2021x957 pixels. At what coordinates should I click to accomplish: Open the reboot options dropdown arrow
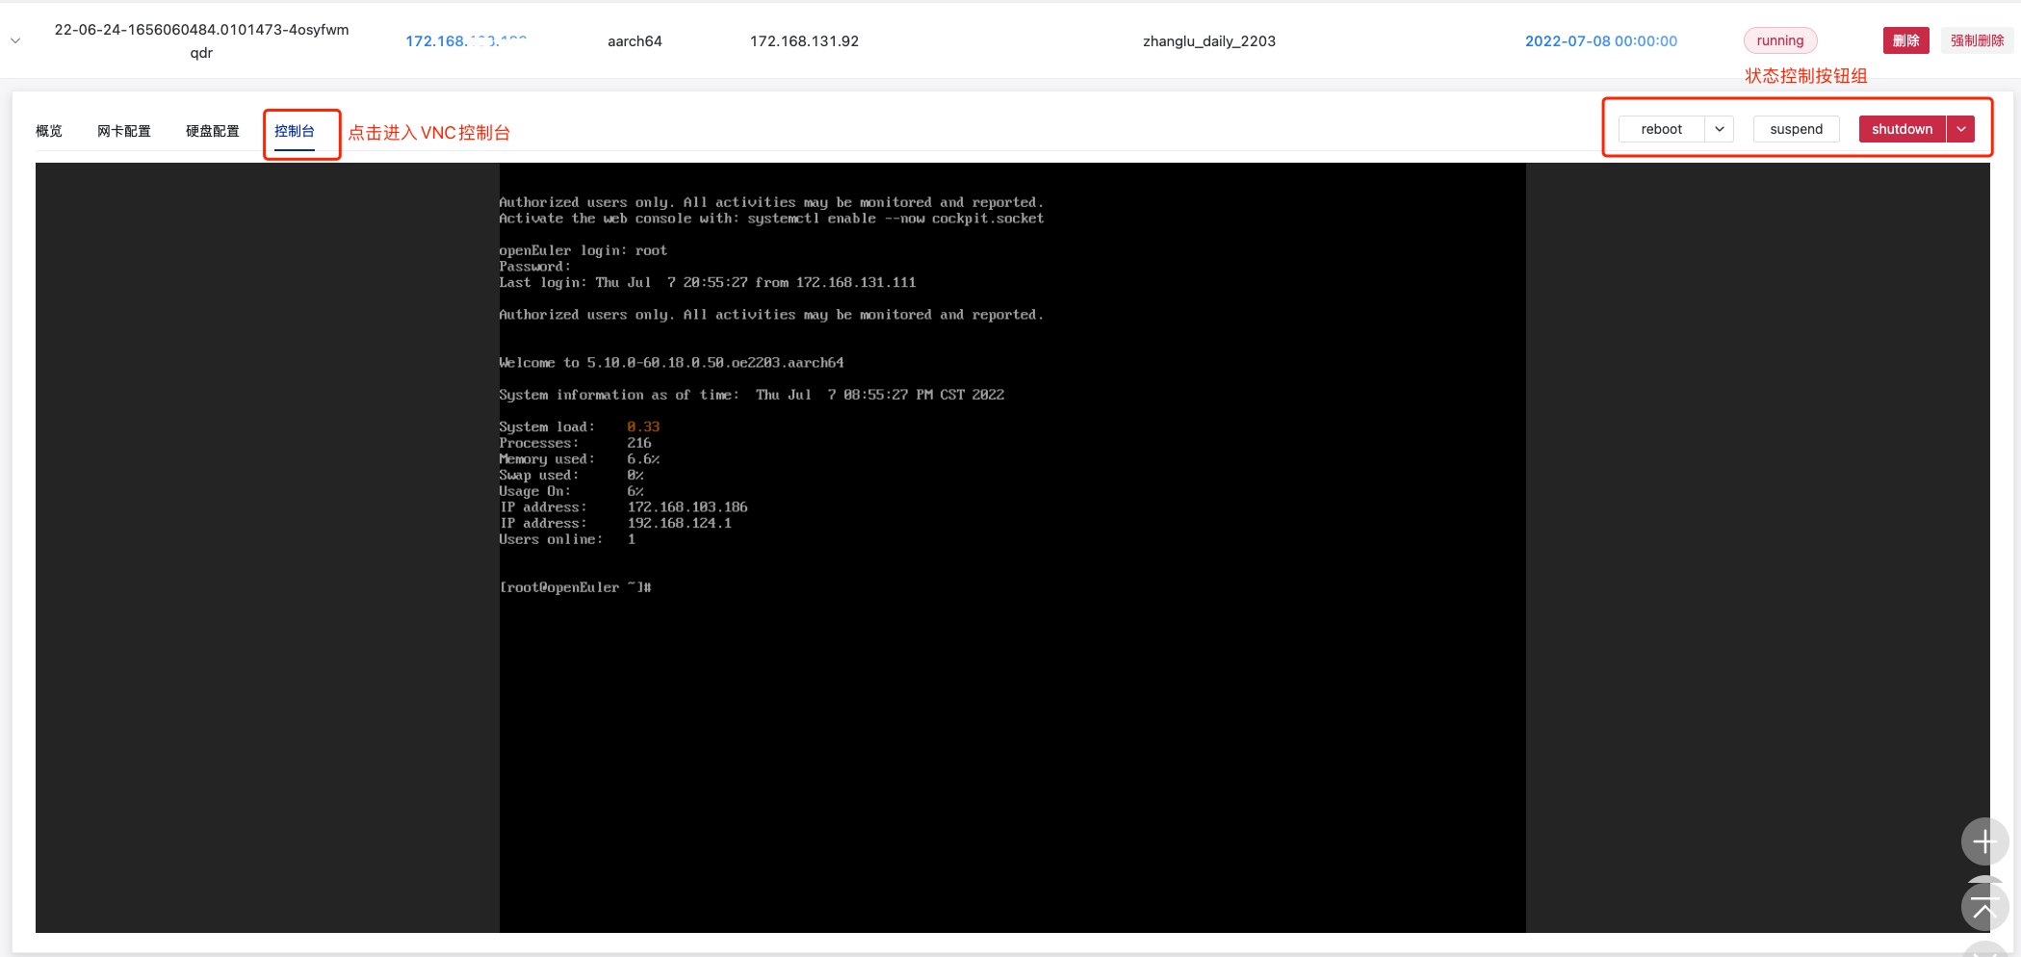(x=1719, y=129)
